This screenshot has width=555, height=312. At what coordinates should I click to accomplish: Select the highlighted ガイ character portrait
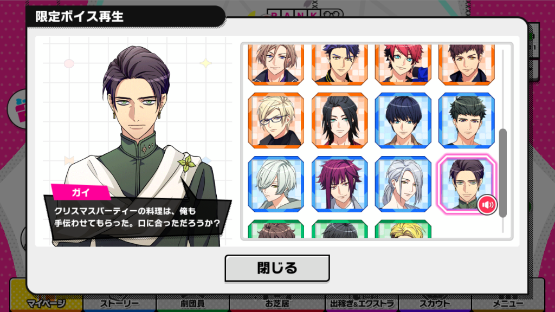point(466,184)
